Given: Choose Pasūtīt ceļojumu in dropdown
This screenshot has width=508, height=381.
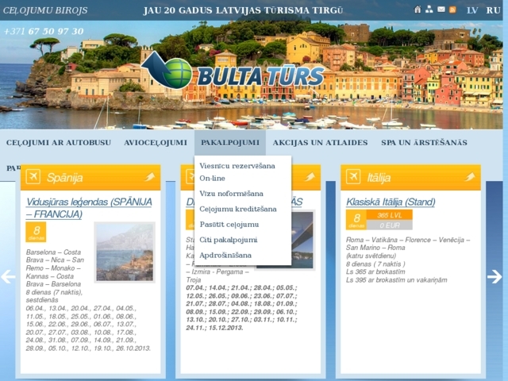Looking at the screenshot, I should (229, 225).
